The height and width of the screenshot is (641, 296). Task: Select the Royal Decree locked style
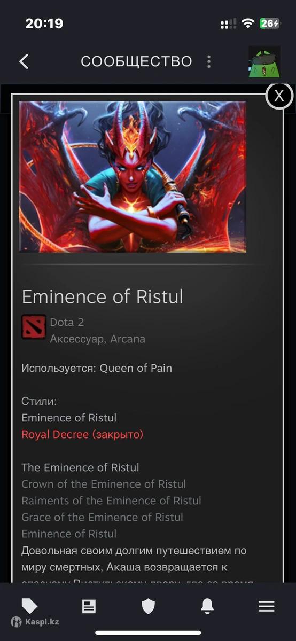coord(82,434)
